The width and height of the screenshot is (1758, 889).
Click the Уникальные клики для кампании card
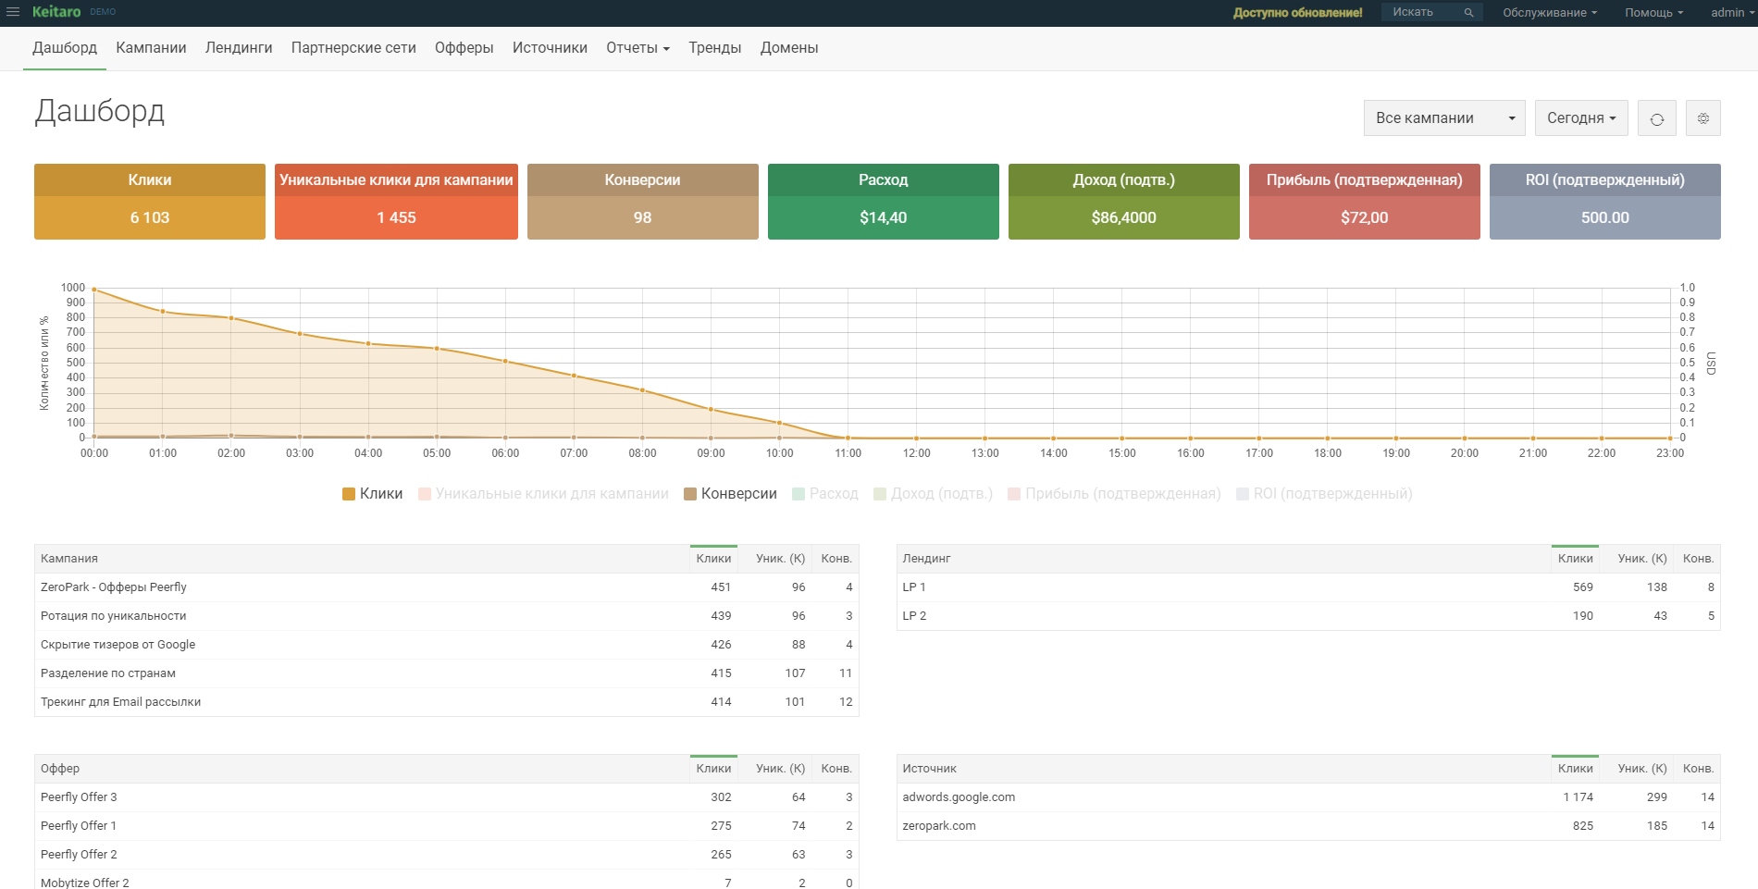pos(396,202)
